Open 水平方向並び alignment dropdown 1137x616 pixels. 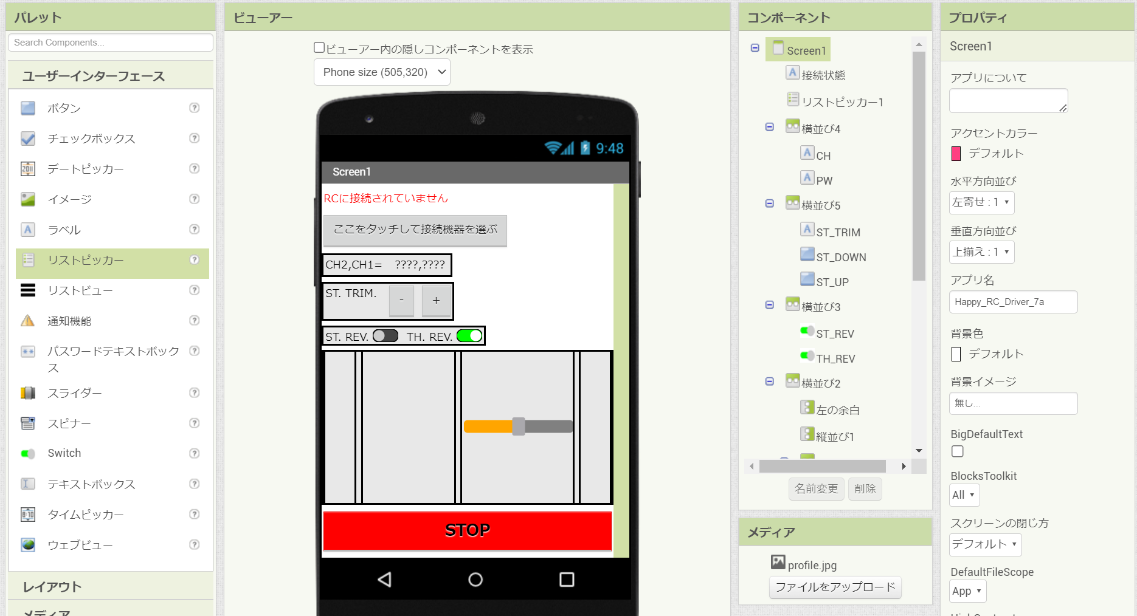981,202
